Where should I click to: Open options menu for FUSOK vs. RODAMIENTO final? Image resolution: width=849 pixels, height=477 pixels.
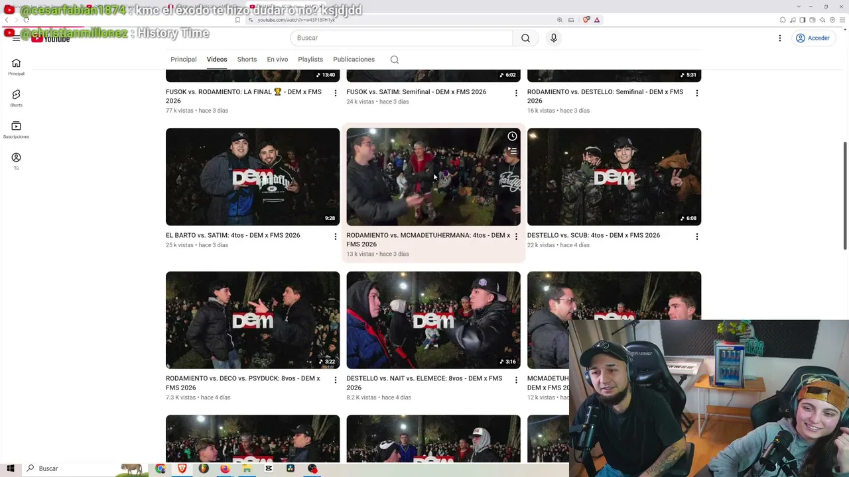(x=335, y=93)
